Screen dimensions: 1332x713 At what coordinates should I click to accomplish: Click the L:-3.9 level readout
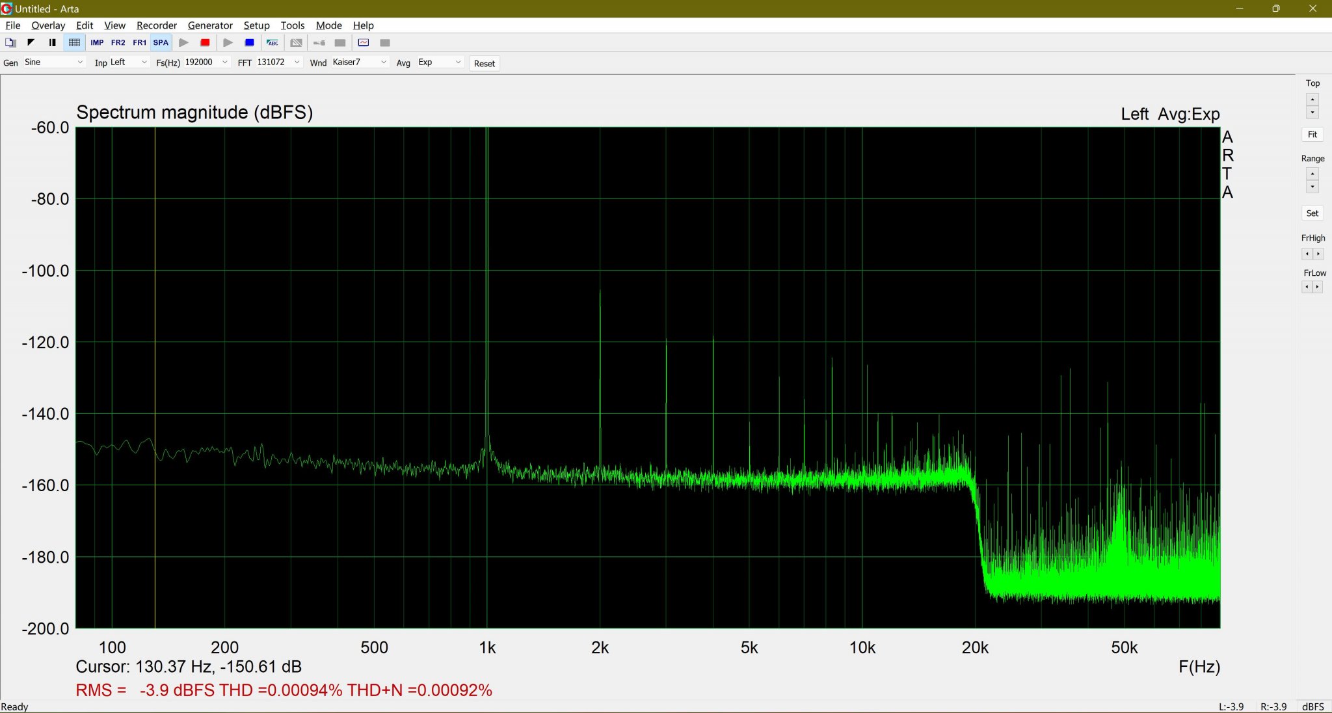pos(1231,706)
